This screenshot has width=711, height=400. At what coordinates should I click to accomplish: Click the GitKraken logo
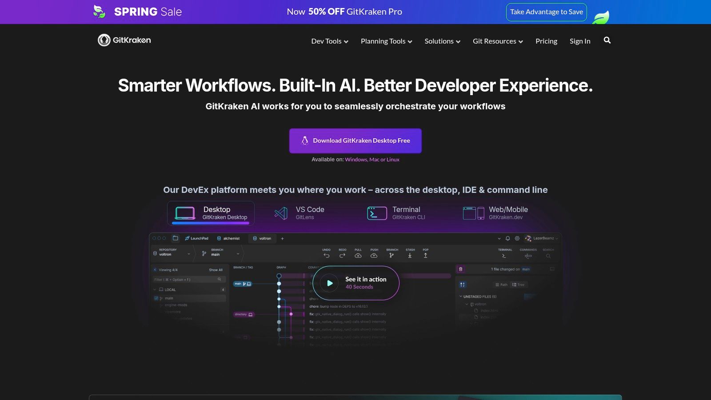click(x=124, y=40)
